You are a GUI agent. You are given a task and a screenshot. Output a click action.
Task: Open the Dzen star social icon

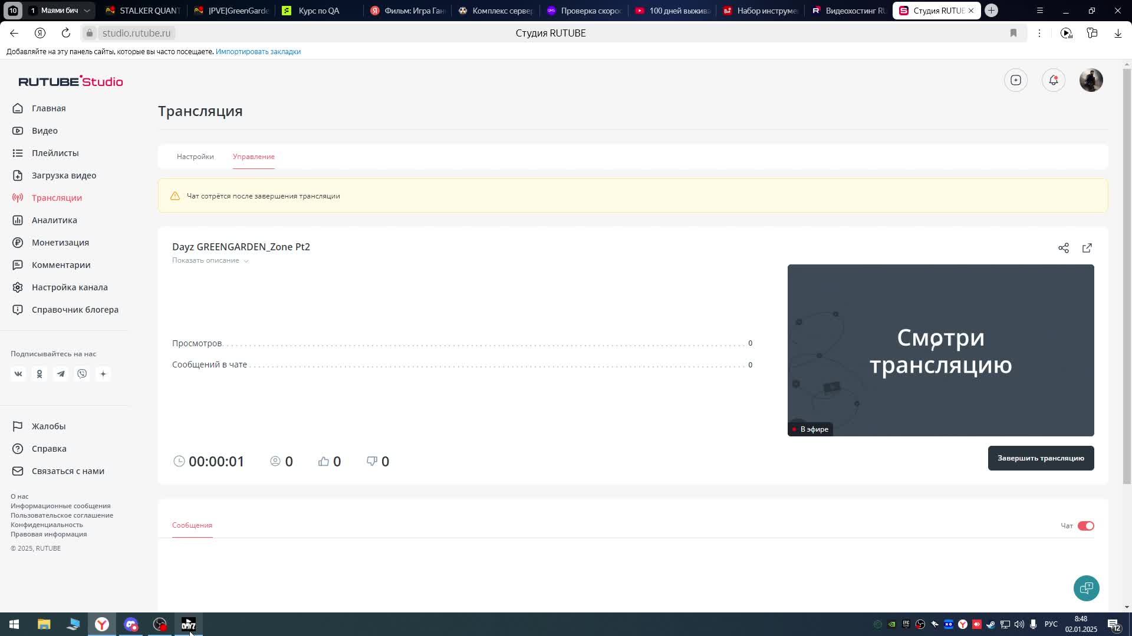(x=103, y=374)
